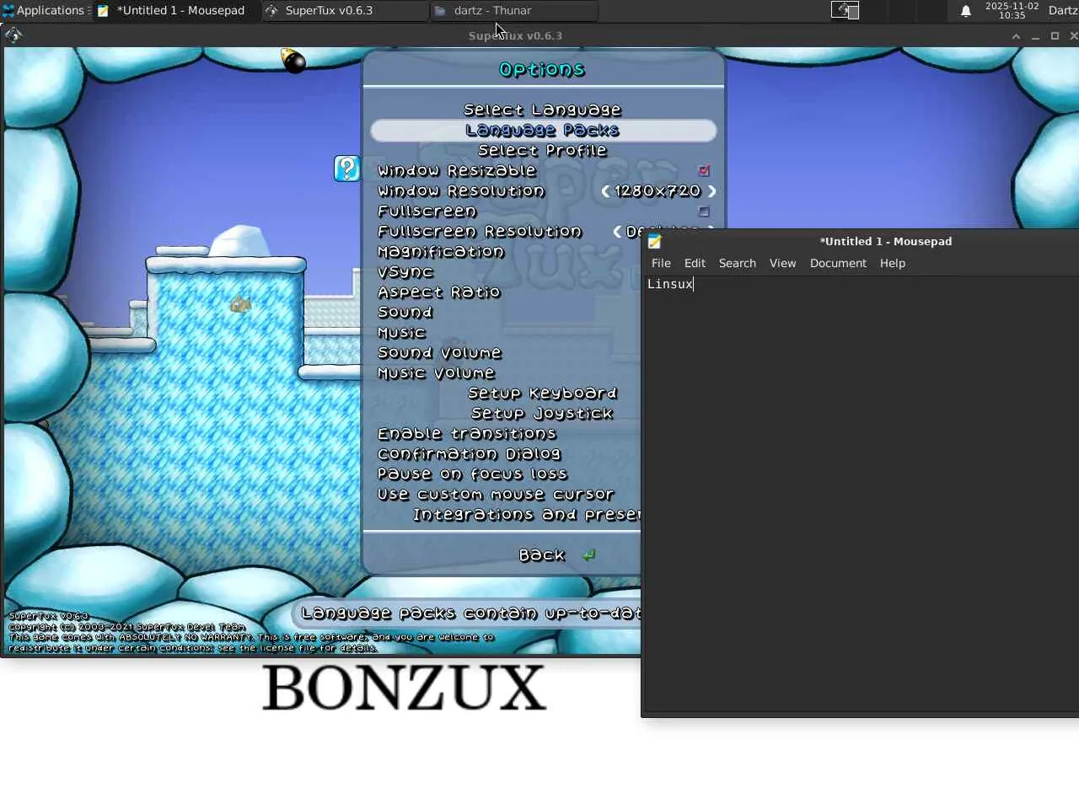This screenshot has width=1079, height=809.
Task: Open Integrations and presence submenu
Action: click(x=527, y=515)
